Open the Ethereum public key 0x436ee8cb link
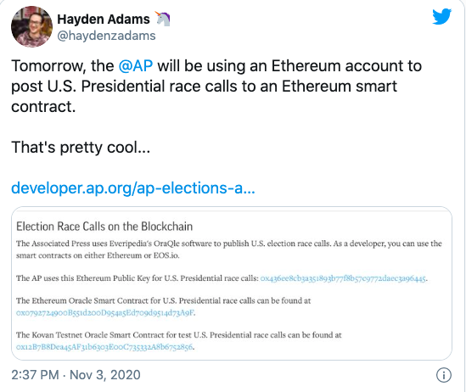Image resolution: width=466 pixels, height=392 pixels. [343, 278]
